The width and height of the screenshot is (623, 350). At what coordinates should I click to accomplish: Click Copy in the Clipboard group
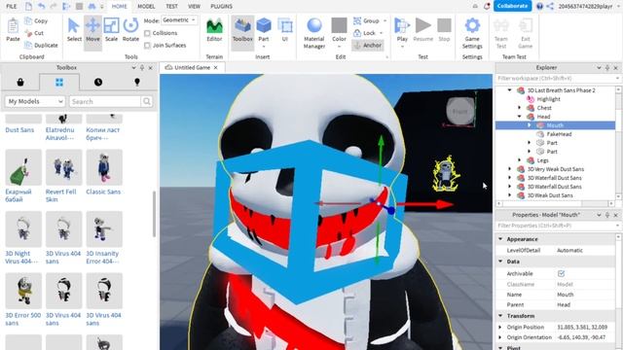[36, 20]
